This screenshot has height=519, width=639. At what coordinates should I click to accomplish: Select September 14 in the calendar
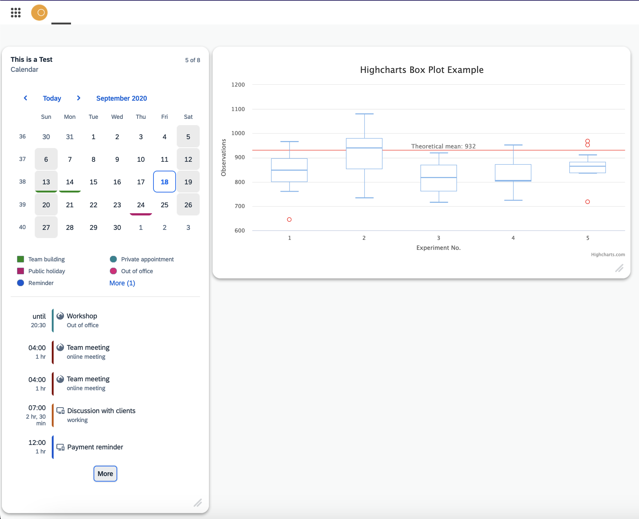tap(70, 182)
